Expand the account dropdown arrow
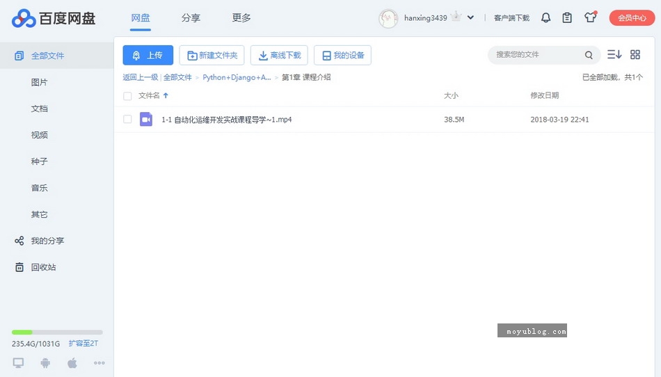Image resolution: width=661 pixels, height=377 pixels. pyautogui.click(x=470, y=17)
